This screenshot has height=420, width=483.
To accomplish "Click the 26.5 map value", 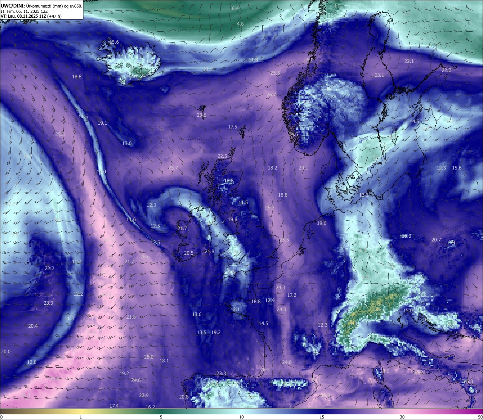I will tap(265, 370).
